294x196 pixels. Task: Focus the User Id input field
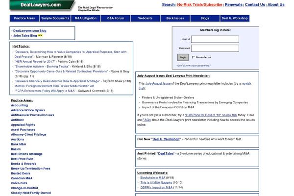tap(215, 39)
